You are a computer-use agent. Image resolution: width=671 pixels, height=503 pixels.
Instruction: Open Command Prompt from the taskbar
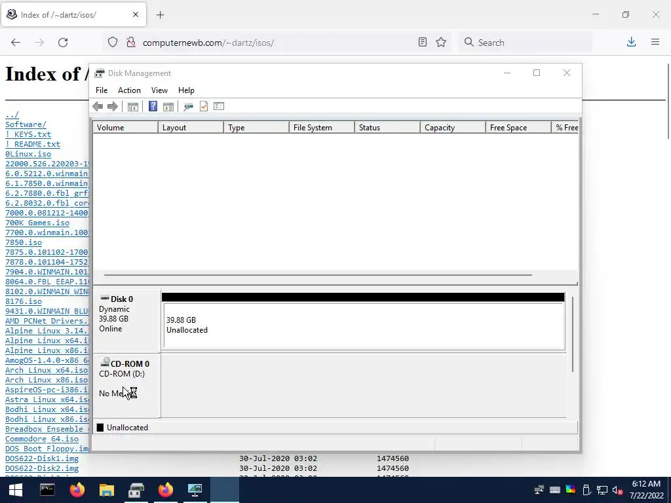[47, 490]
